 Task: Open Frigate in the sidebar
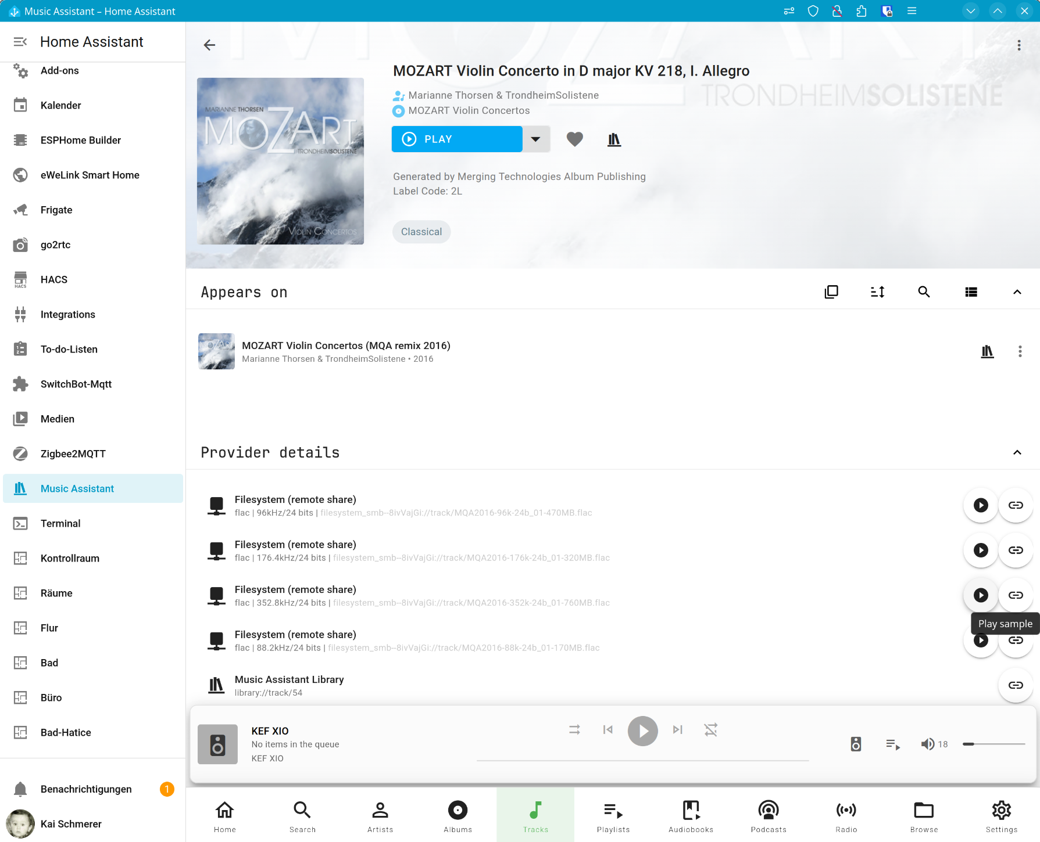tap(93, 210)
